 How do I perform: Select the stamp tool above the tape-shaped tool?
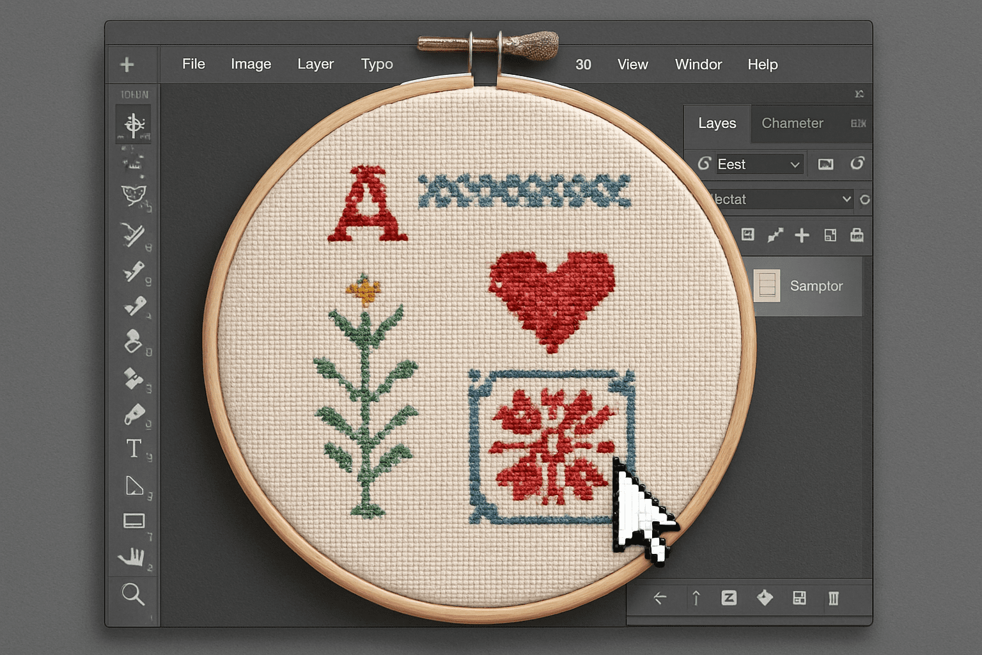click(133, 342)
